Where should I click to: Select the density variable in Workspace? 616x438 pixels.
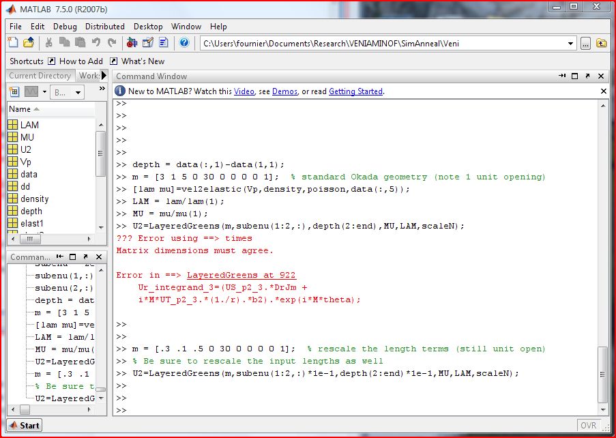(34, 199)
